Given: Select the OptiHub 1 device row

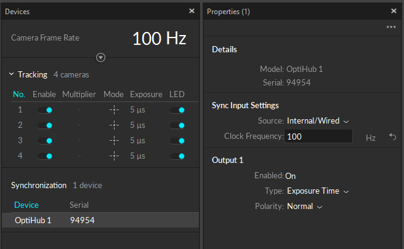Looking at the screenshot, I should pyautogui.click(x=100, y=220).
